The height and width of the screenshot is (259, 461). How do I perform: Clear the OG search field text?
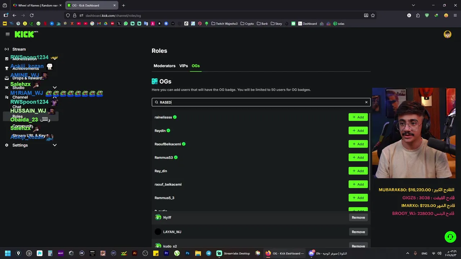tap(366, 102)
